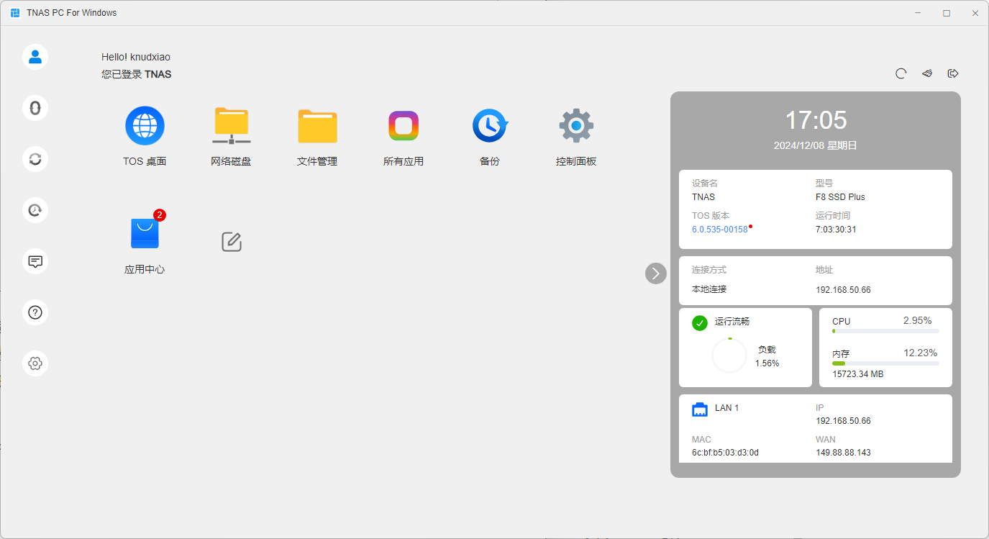
Task: Click model value F8 SSD Plus
Action: click(x=840, y=197)
